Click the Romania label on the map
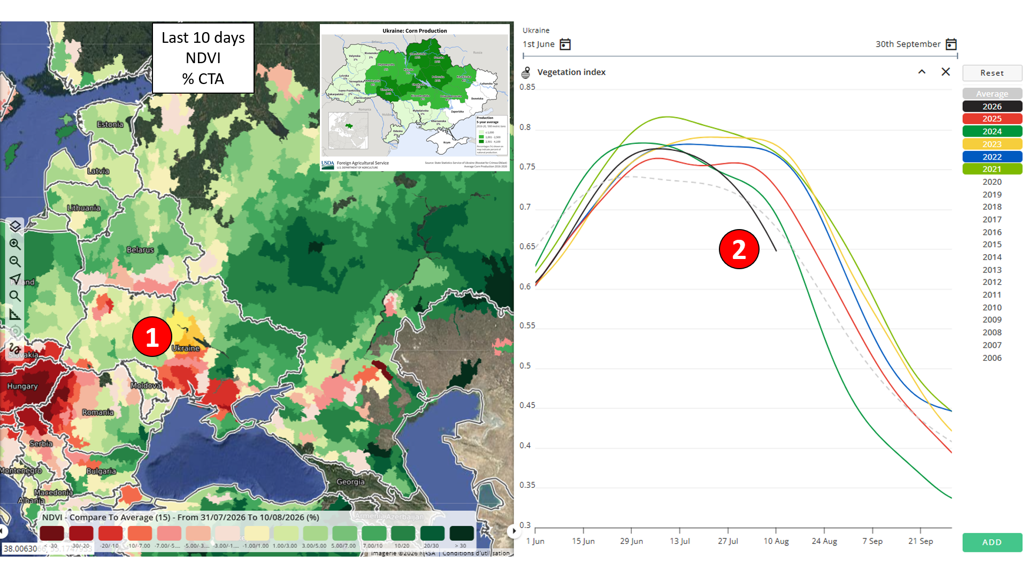The image size is (1027, 578). pos(98,413)
